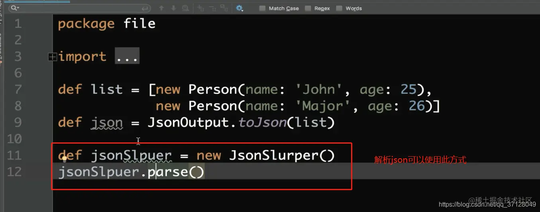
Task: Click the folded import ellipsis placeholder
Action: (127, 56)
